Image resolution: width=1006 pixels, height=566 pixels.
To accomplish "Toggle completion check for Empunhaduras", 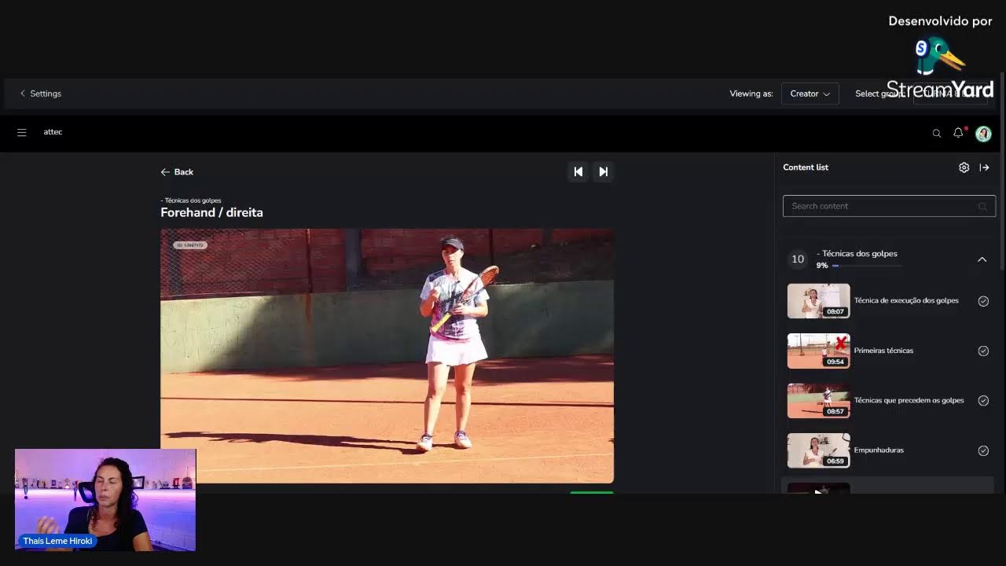I will [983, 450].
